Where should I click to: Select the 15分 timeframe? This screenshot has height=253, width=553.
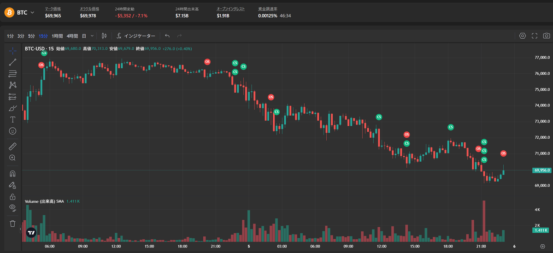tap(43, 35)
